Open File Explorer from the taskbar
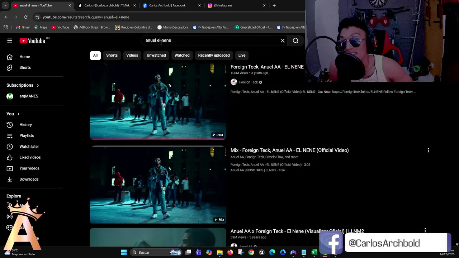The height and width of the screenshot is (258, 459). (219, 252)
